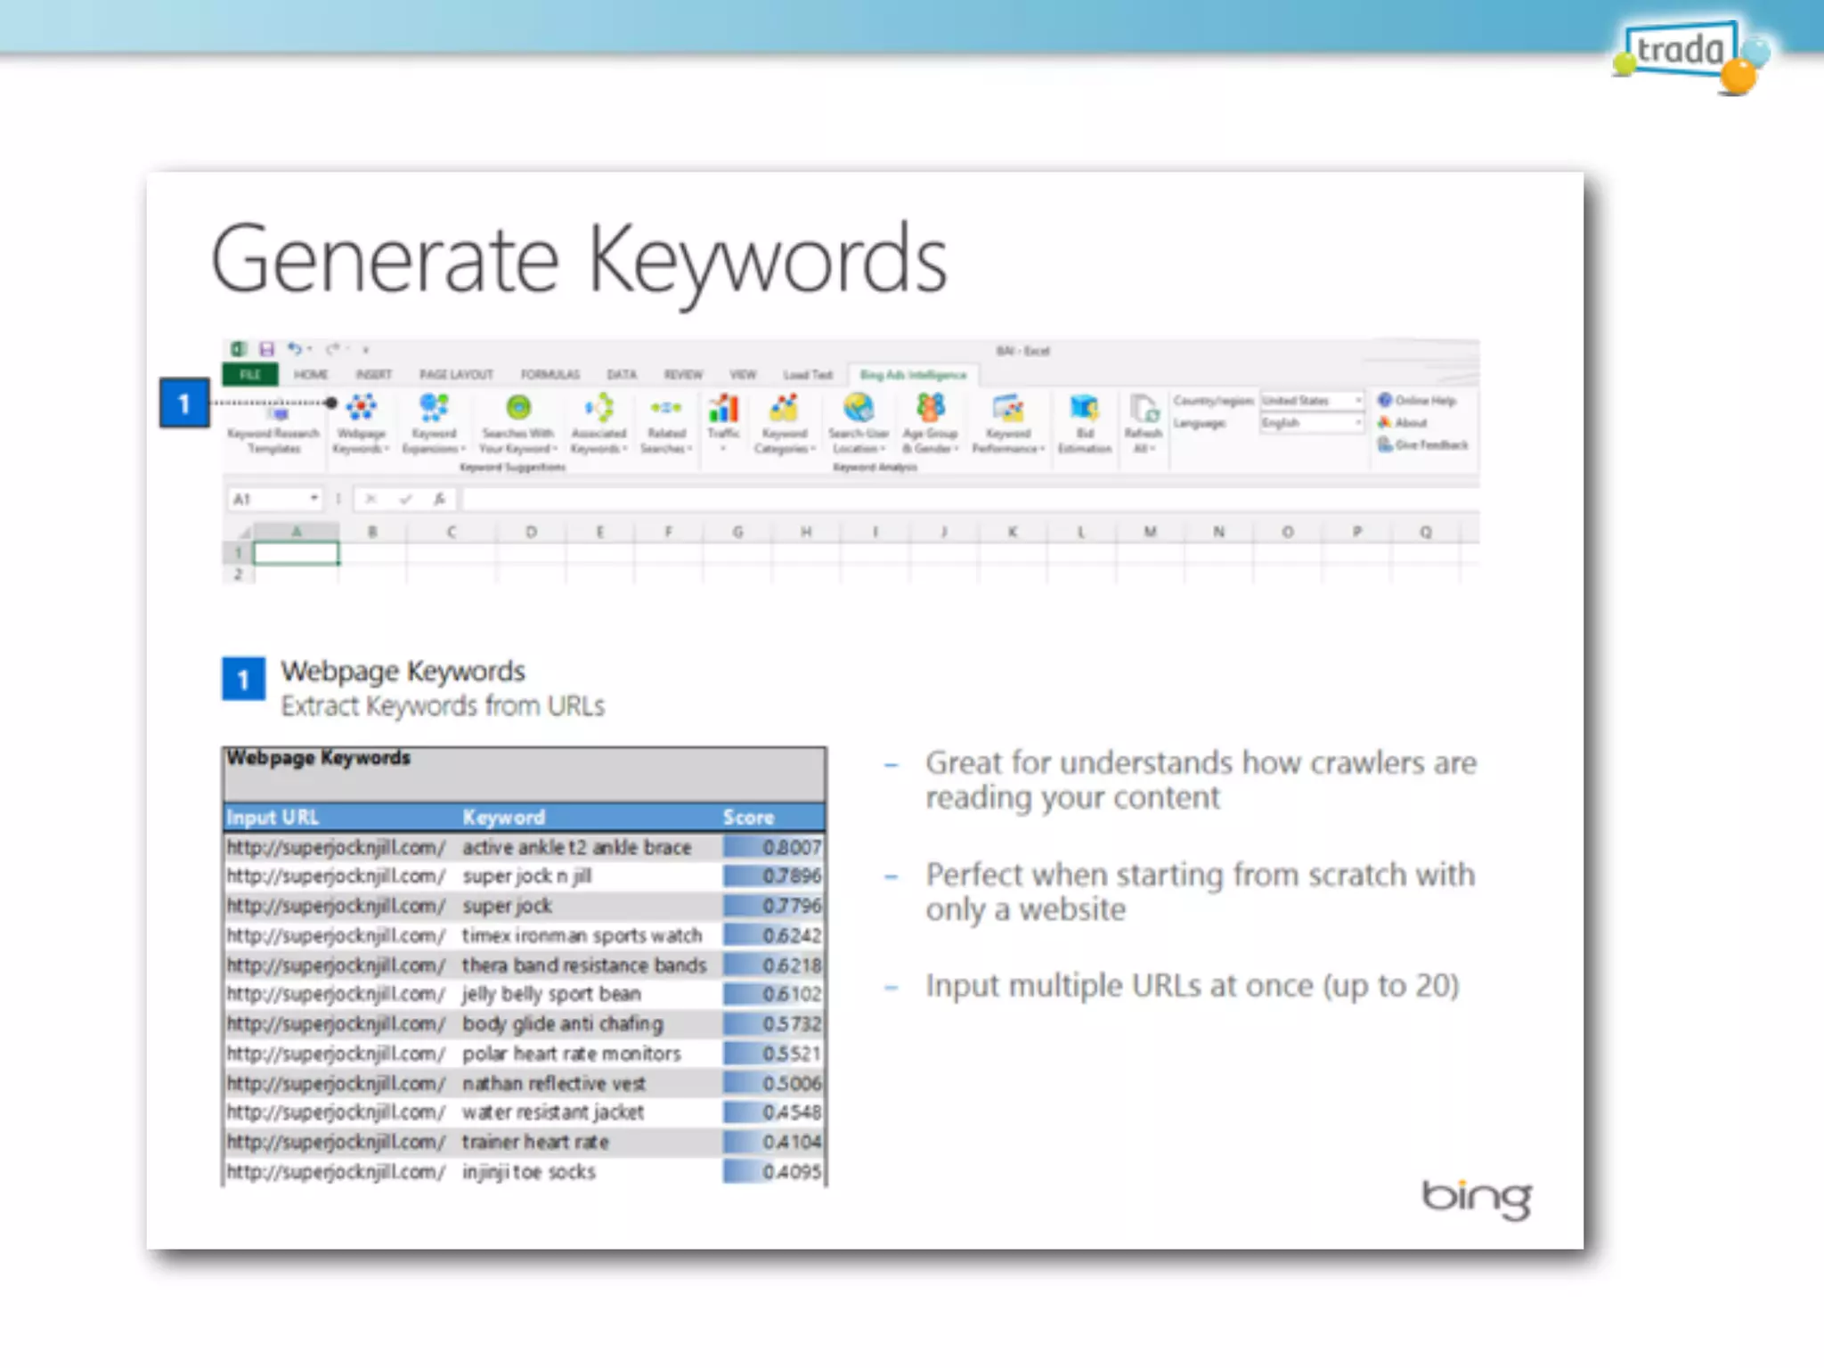
Task: Switch to the FORMULAS ribbon tab
Action: pos(550,374)
